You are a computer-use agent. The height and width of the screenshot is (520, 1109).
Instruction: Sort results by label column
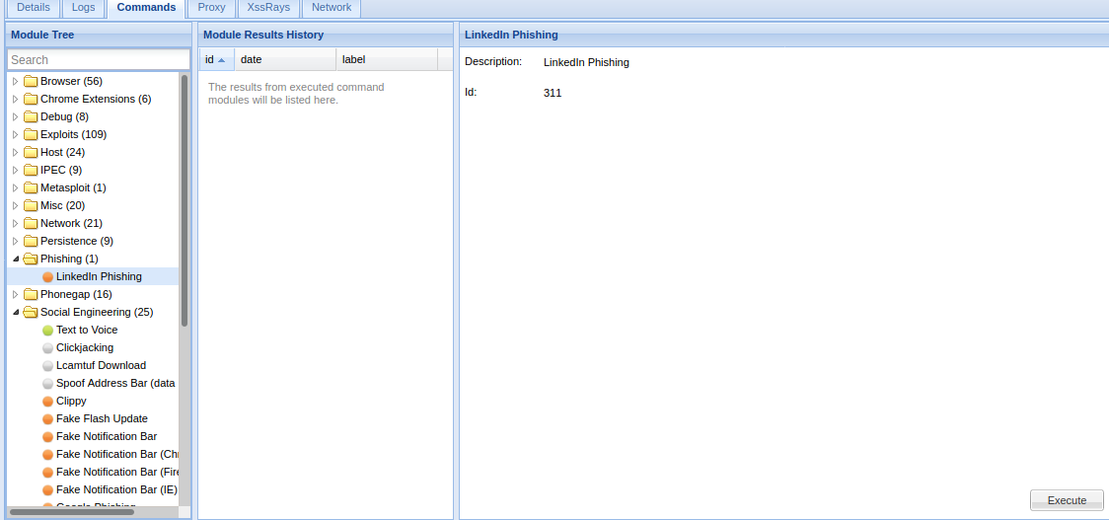pyautogui.click(x=387, y=59)
